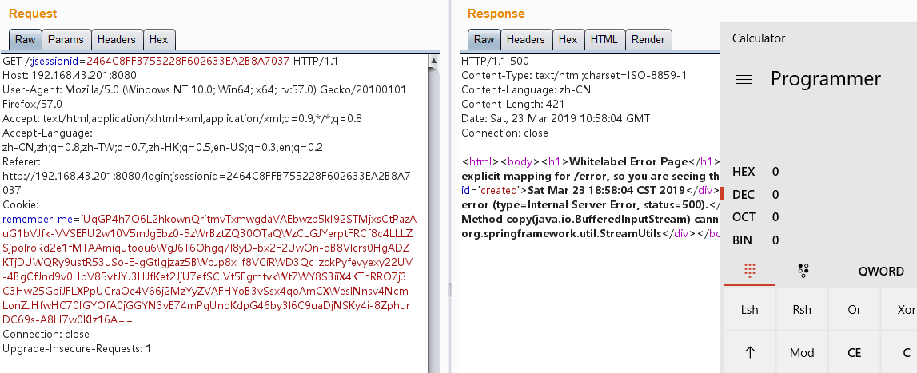Image resolution: width=917 pixels, height=373 pixels.
Task: Switch to the Response HTML tab
Action: (x=604, y=39)
